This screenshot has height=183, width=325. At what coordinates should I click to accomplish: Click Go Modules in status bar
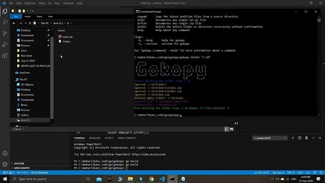[40, 173]
